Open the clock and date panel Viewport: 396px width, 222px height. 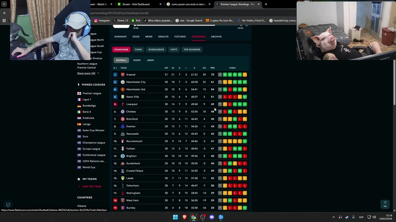click(x=385, y=217)
